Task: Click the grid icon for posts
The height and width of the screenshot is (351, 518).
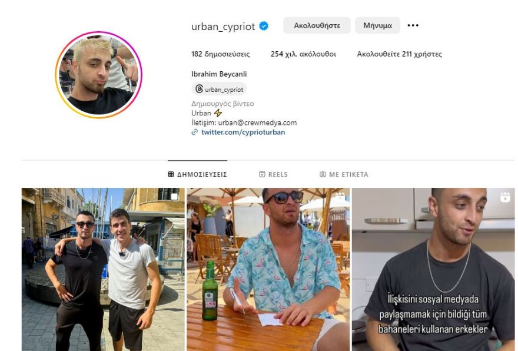Action: [x=171, y=174]
